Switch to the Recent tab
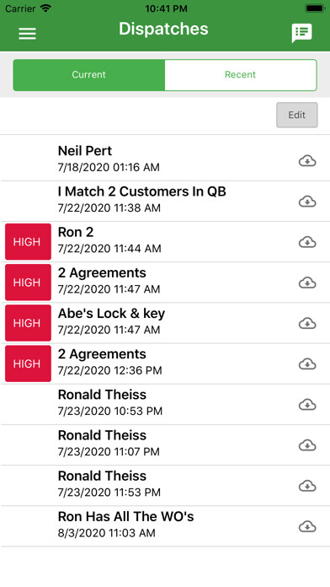 coord(240,75)
